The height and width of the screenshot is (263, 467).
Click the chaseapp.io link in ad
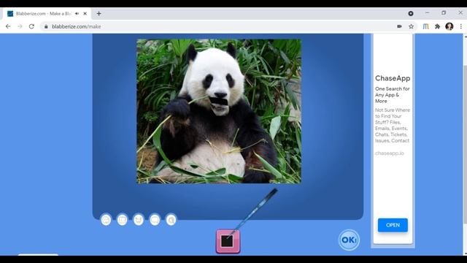pyautogui.click(x=389, y=153)
